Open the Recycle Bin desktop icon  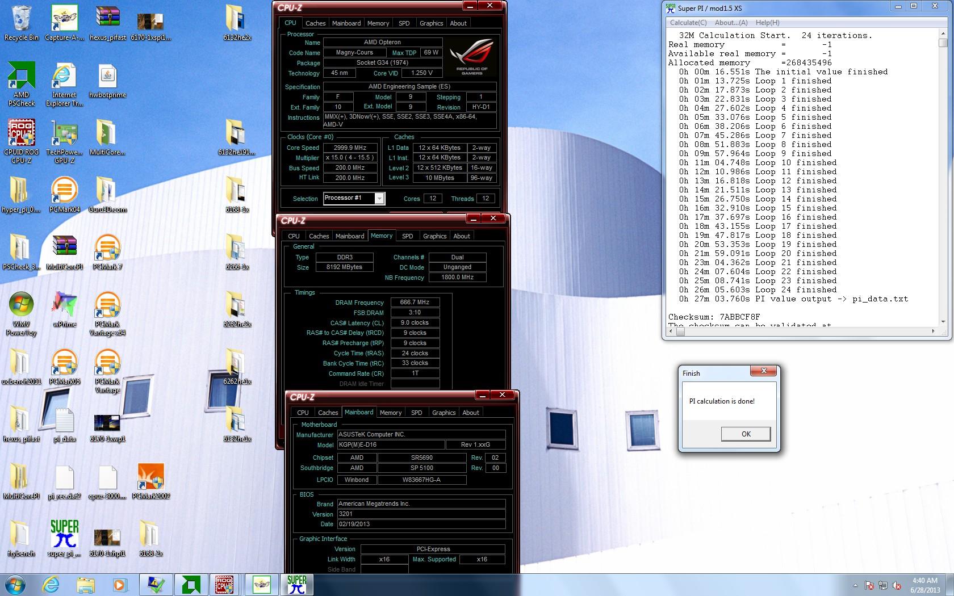(x=21, y=23)
